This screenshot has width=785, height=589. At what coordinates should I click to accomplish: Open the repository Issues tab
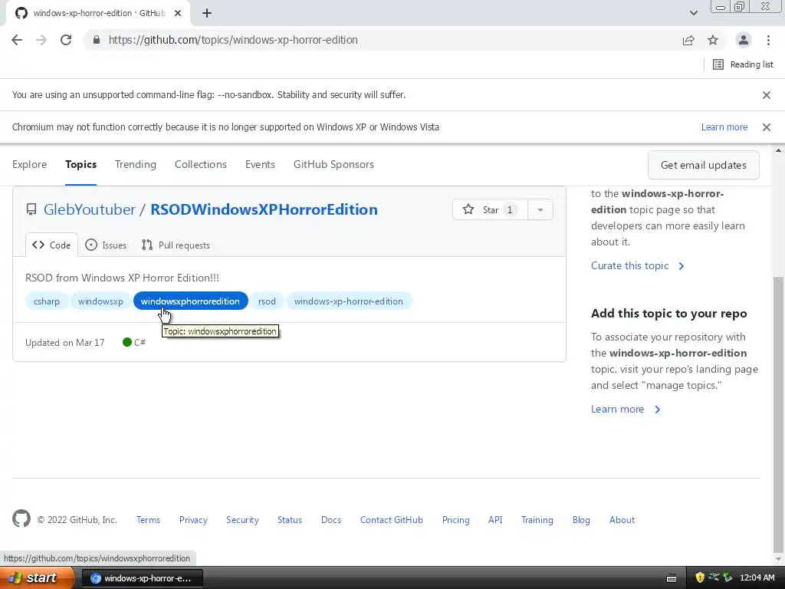click(106, 245)
